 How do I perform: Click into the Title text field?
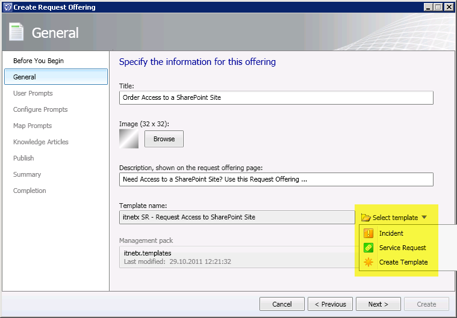276,97
